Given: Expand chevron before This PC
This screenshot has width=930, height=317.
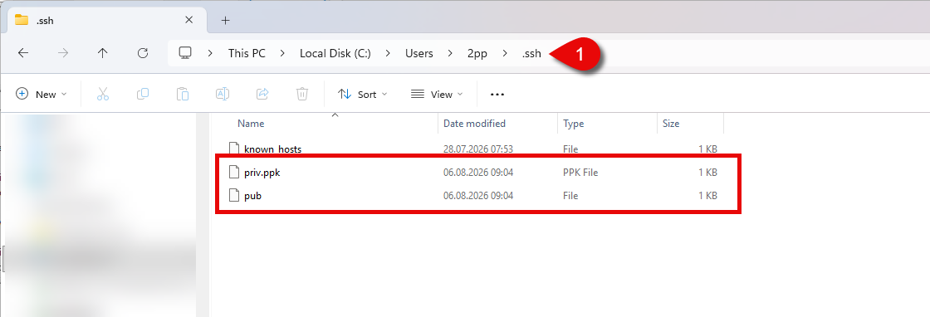Looking at the screenshot, I should [x=210, y=53].
